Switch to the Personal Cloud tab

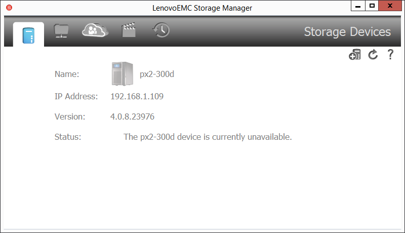click(x=95, y=30)
